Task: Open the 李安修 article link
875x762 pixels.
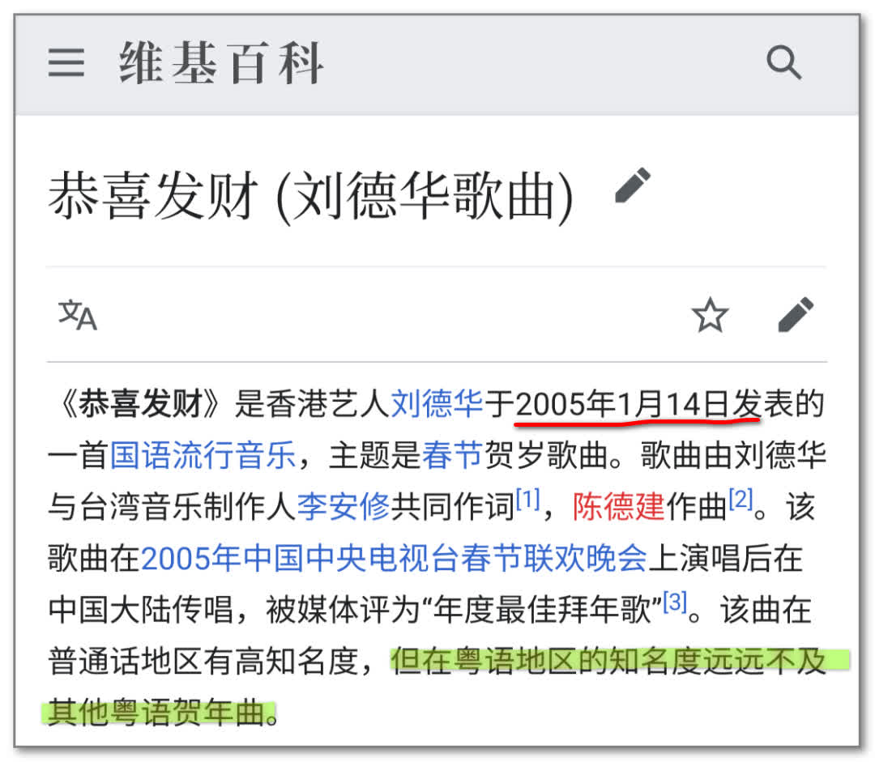Action: [x=344, y=508]
